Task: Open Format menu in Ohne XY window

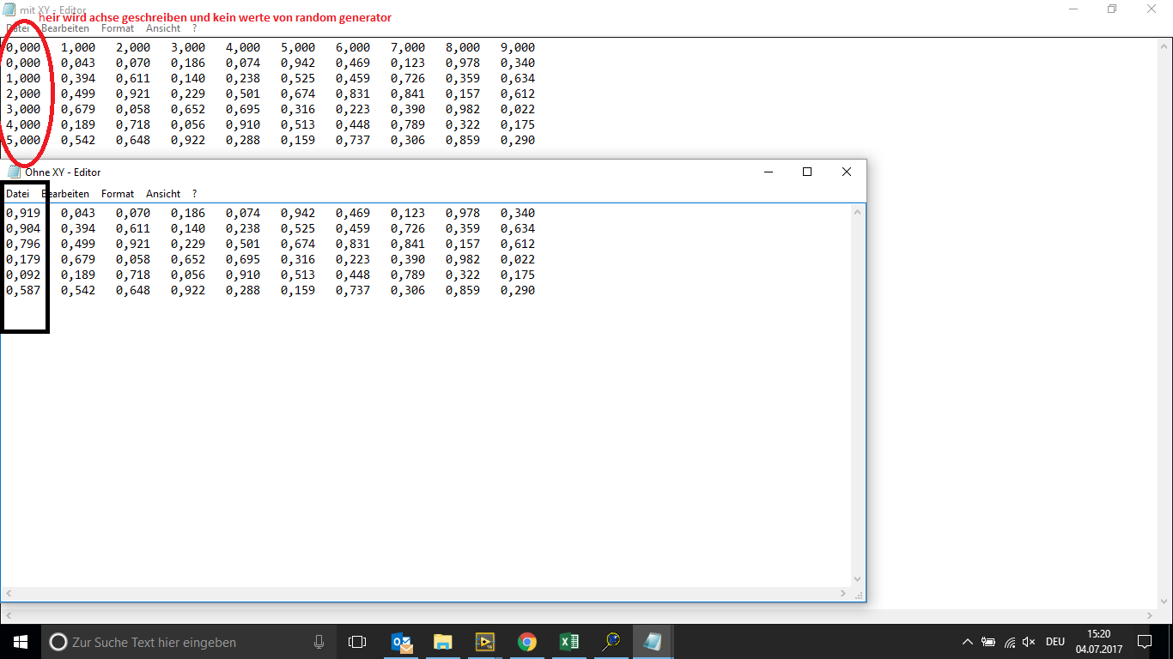Action: point(118,194)
